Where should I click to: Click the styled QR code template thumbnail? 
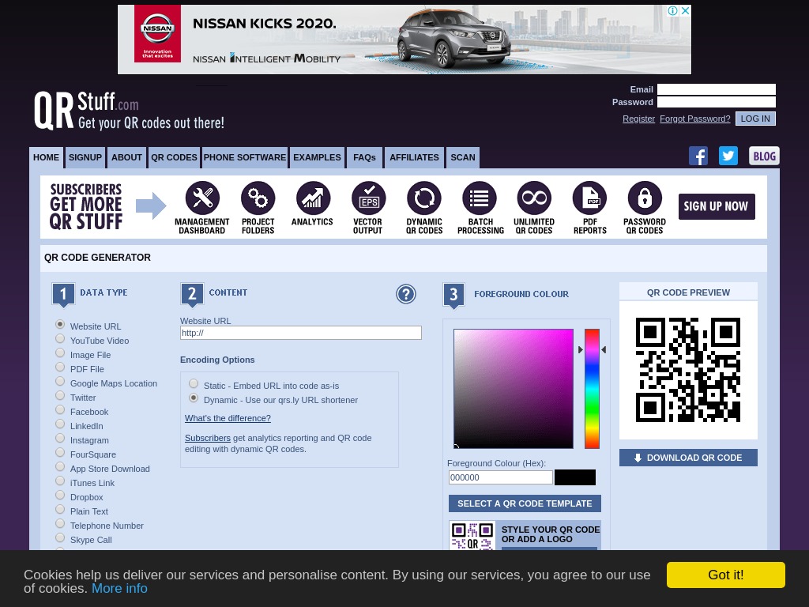click(472, 535)
